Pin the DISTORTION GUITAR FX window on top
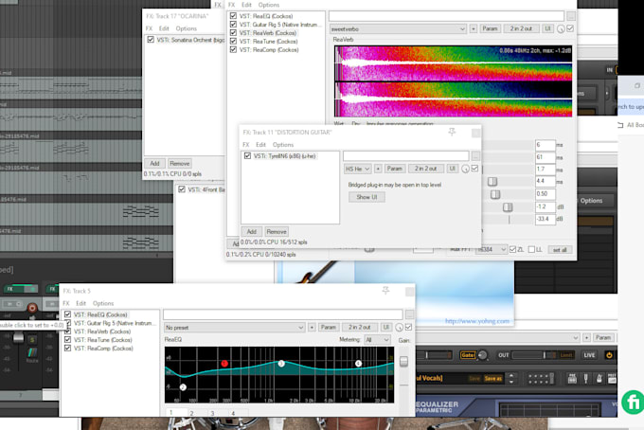This screenshot has width=644, height=430. [x=452, y=132]
